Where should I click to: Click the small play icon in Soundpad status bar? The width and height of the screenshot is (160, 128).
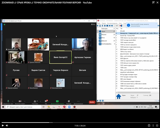coord(98,100)
